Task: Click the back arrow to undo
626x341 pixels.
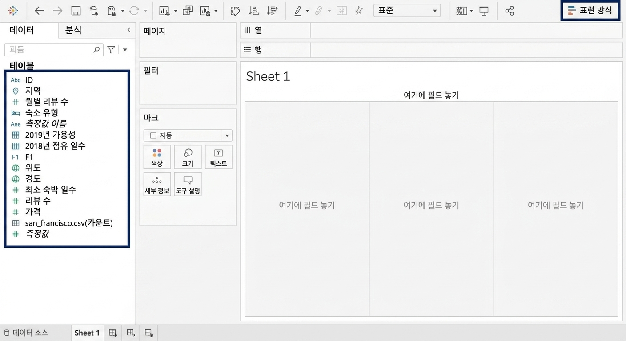Action: (40, 11)
